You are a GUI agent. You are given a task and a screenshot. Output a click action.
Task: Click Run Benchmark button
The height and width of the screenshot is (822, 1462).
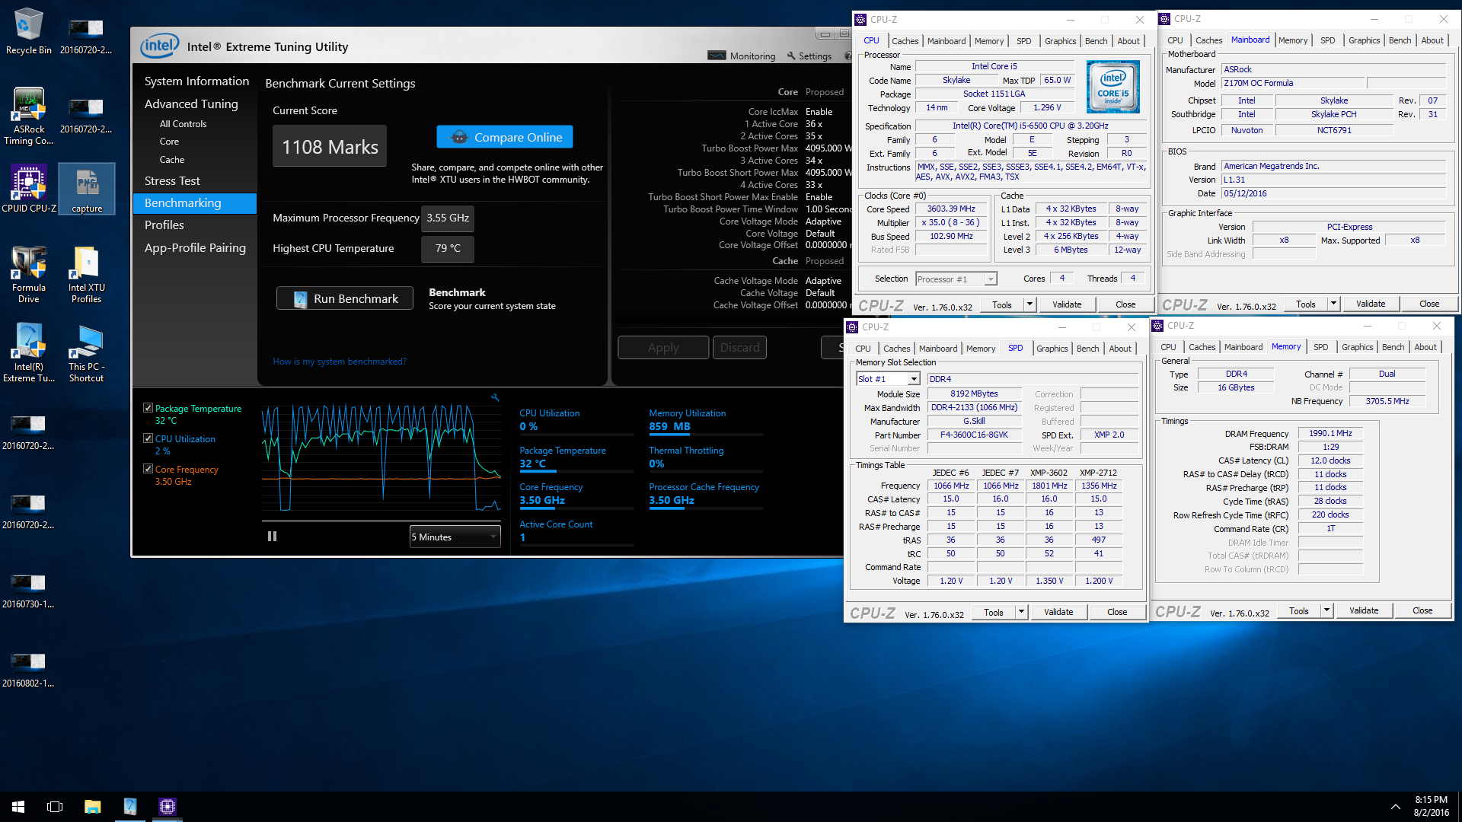(345, 298)
